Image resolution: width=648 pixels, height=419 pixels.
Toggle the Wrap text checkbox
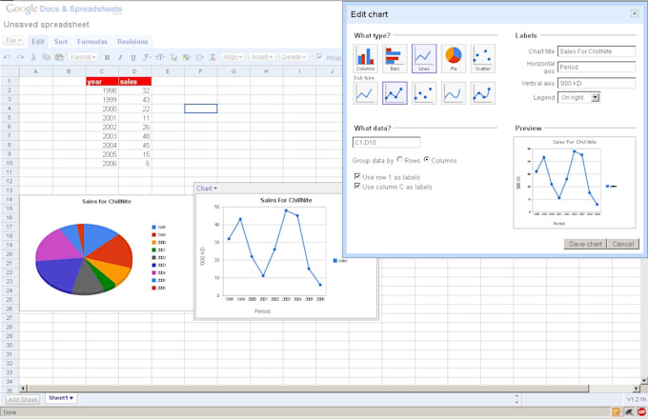coord(319,56)
